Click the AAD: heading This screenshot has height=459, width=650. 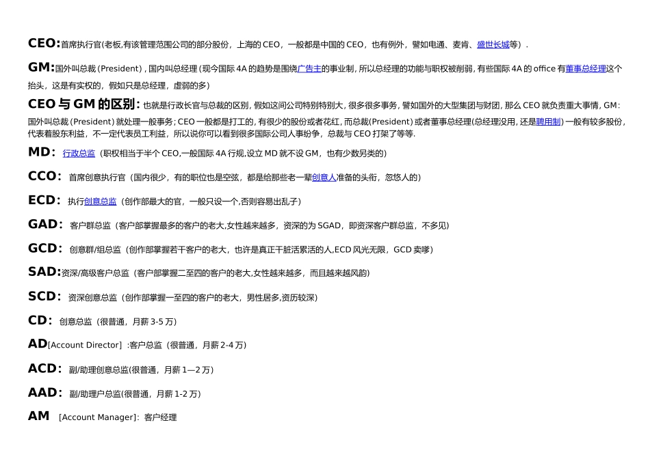pos(45,392)
